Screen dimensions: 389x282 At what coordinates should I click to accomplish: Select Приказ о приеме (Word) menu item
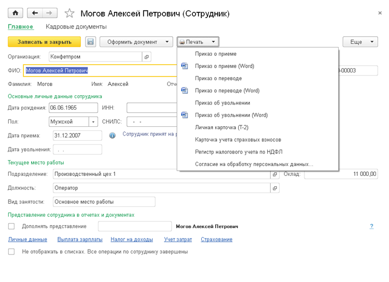224,66
